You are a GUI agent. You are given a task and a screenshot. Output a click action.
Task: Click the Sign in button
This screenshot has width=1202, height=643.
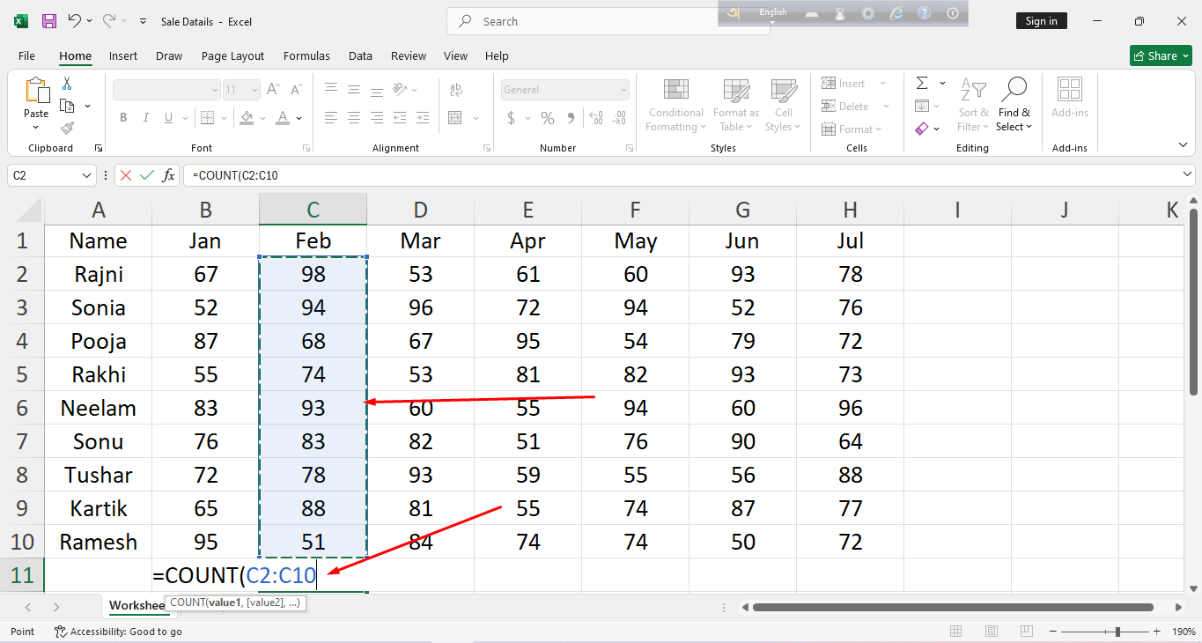point(1041,21)
